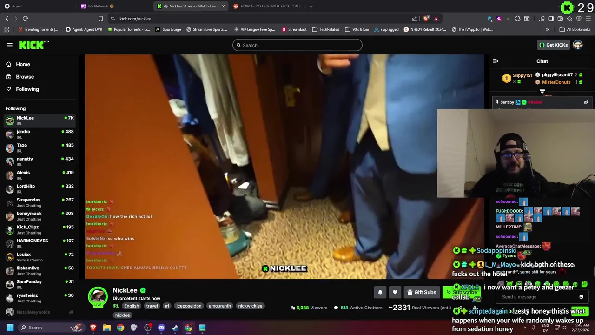Open the Kick_Clipz channel
The height and width of the screenshot is (335, 595).
pyautogui.click(x=40, y=229)
